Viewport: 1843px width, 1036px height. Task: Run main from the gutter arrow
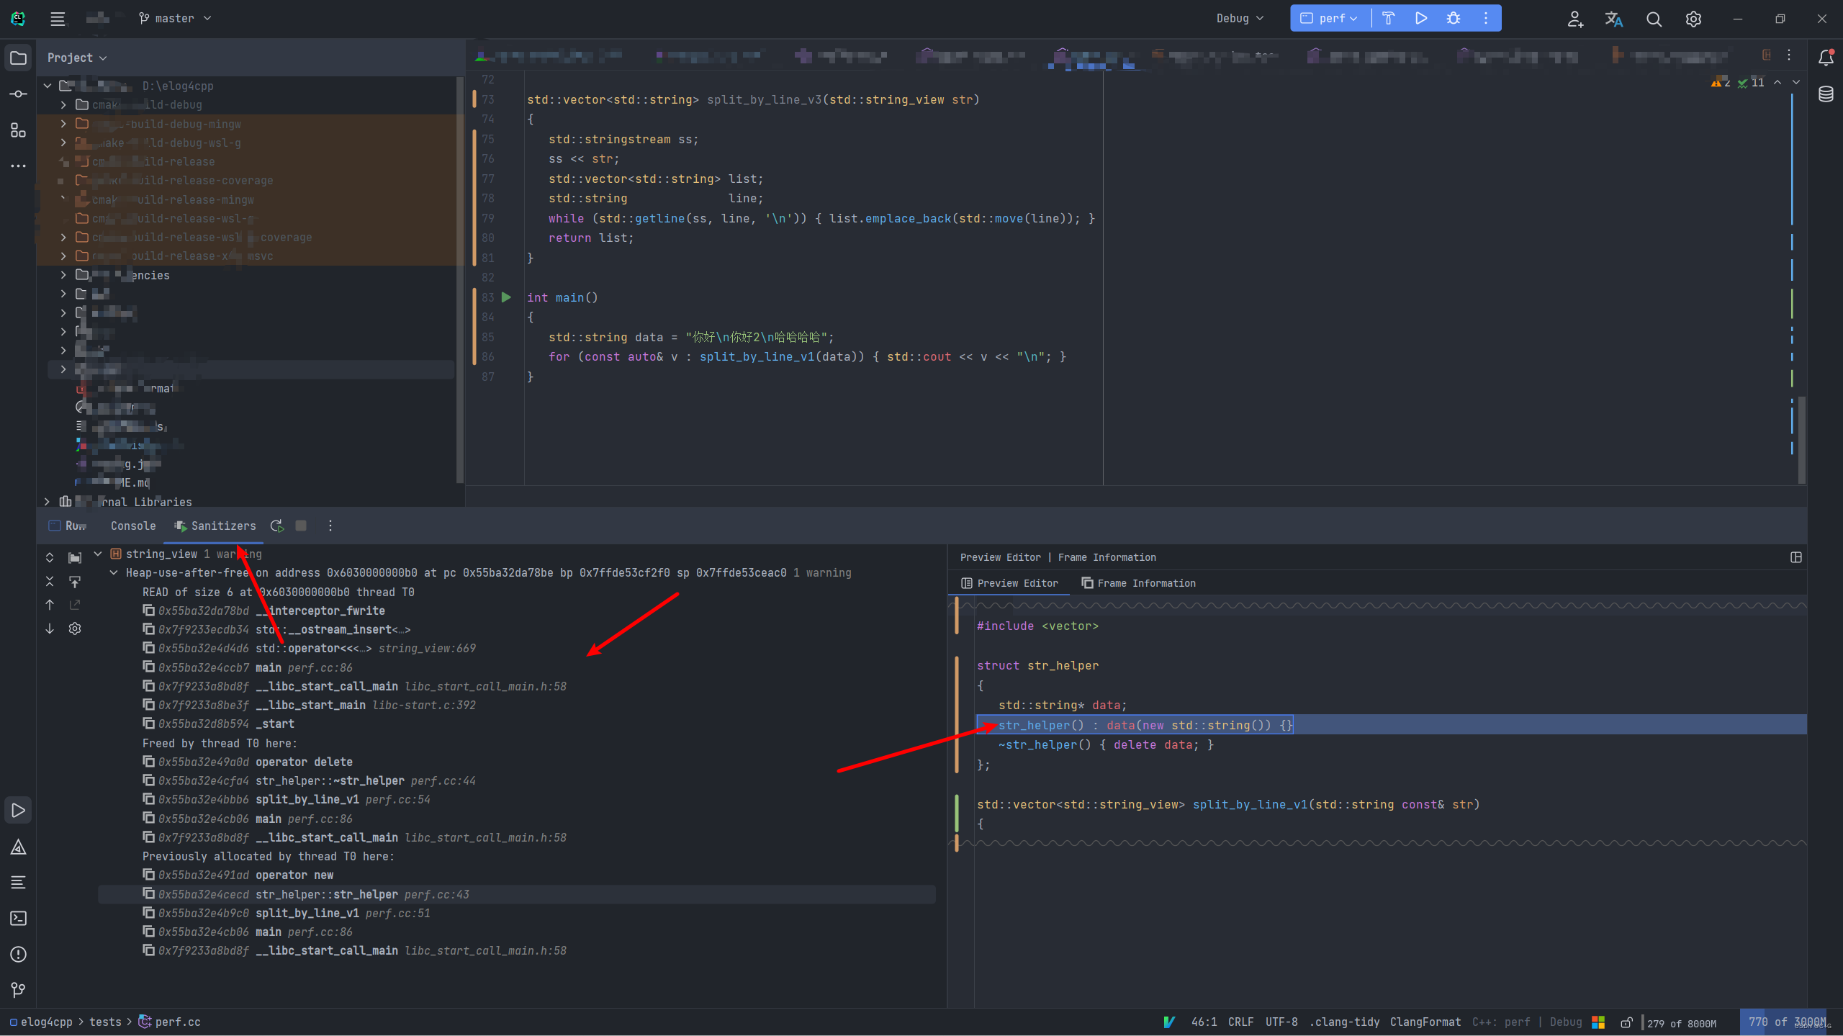click(x=507, y=297)
